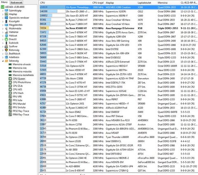Screen dimensions: 198x175
Task: Open the FPU Julia benchmark
Action: [x=17, y=100]
